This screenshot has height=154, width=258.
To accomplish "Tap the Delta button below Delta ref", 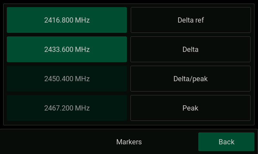I will coord(191,49).
